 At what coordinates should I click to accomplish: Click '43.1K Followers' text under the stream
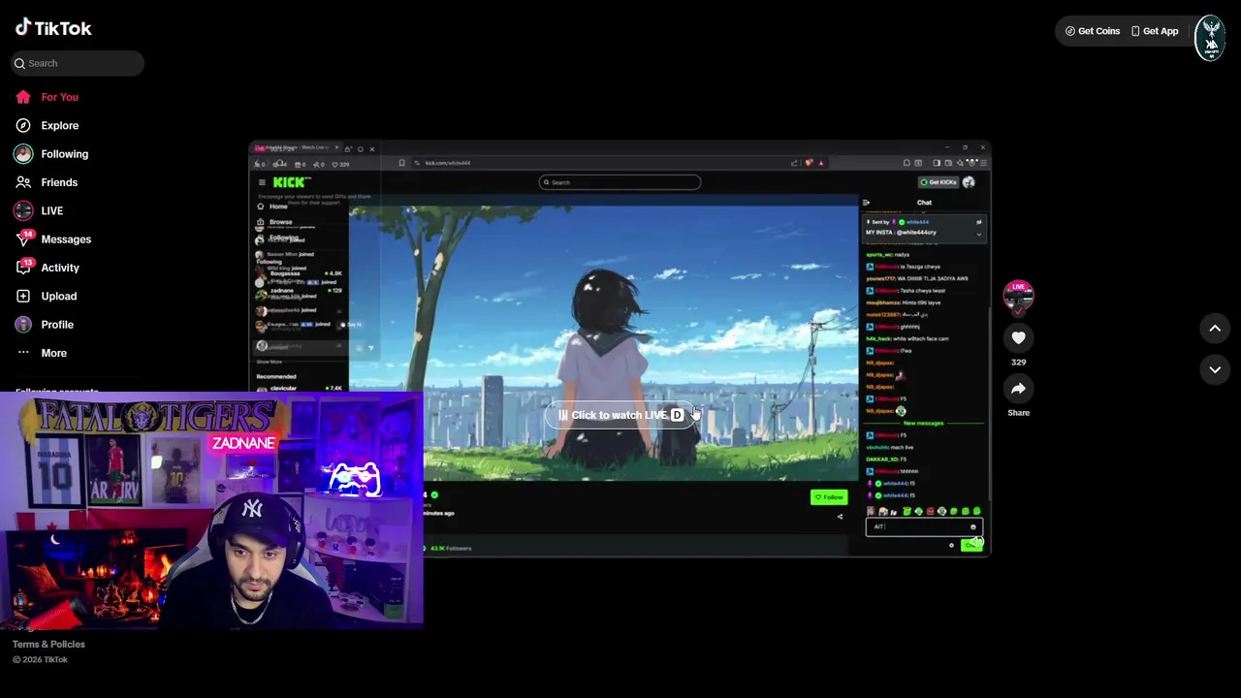pyautogui.click(x=452, y=549)
